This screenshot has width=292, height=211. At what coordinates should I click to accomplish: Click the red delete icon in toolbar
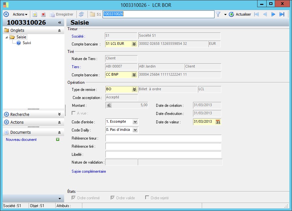point(43,14)
